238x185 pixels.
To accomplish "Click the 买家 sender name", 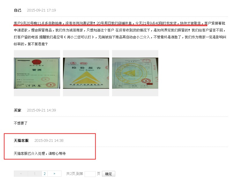I will tap(18, 110).
